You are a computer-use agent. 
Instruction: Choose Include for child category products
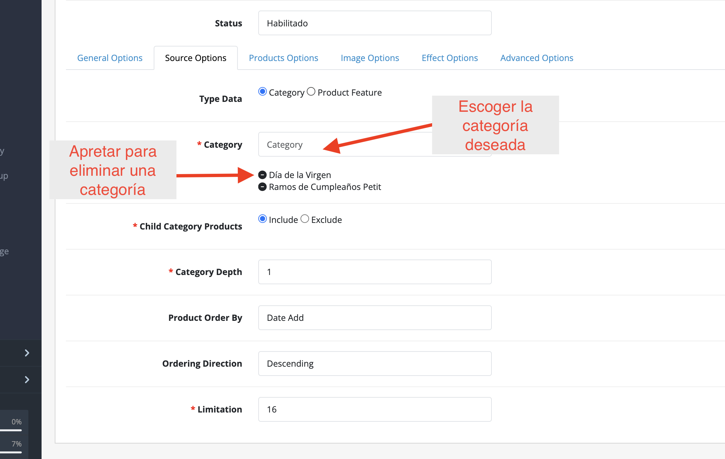263,219
